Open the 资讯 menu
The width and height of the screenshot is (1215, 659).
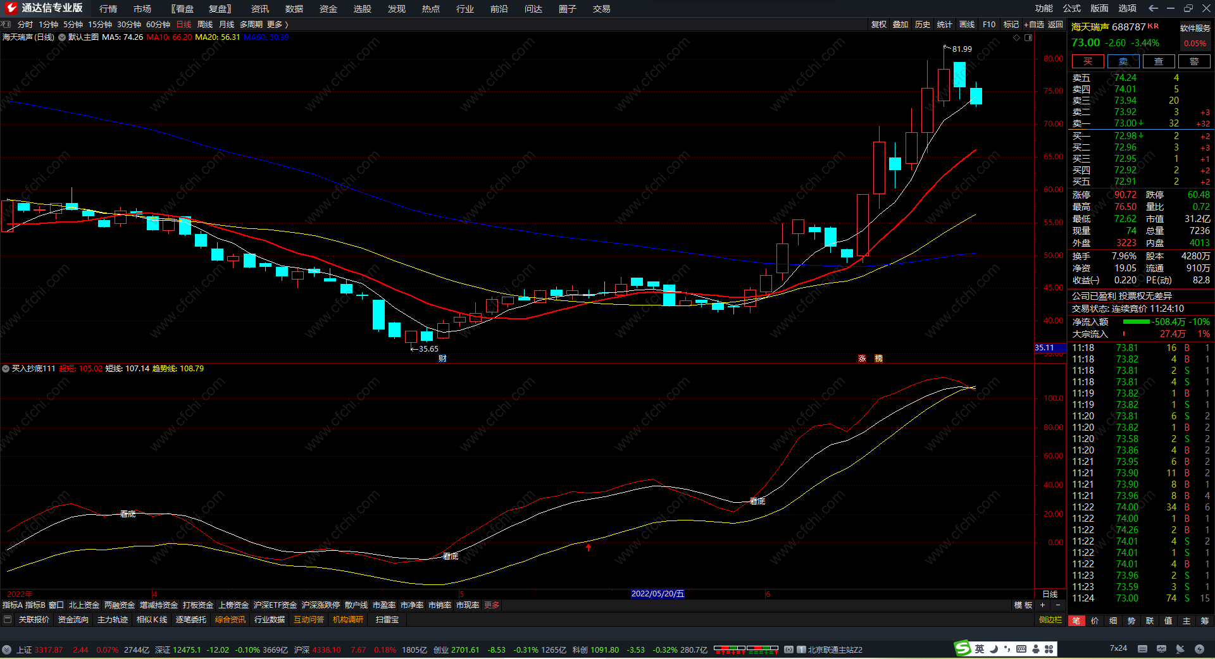point(260,9)
